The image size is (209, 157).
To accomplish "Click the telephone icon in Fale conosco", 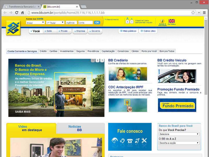I will click(130, 141).
